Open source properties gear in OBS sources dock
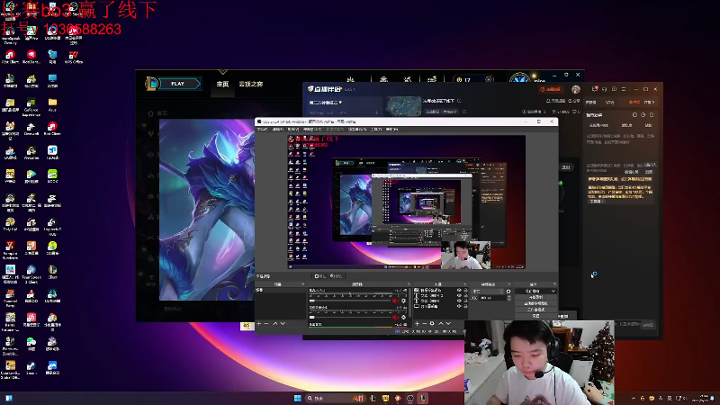Viewport: 720px width, 405px height. click(x=432, y=323)
